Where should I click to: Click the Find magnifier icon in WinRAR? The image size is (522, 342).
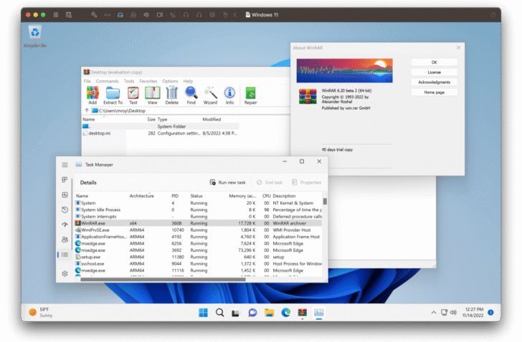191,95
